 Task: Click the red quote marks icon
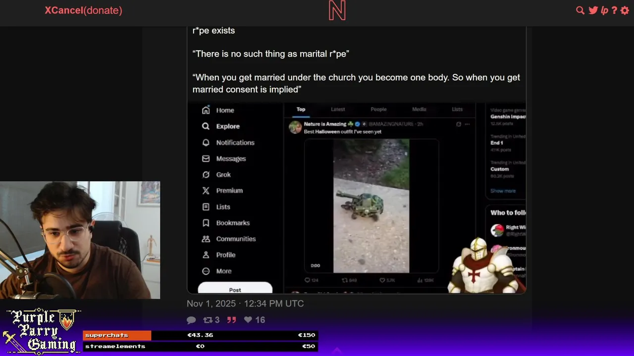(231, 320)
